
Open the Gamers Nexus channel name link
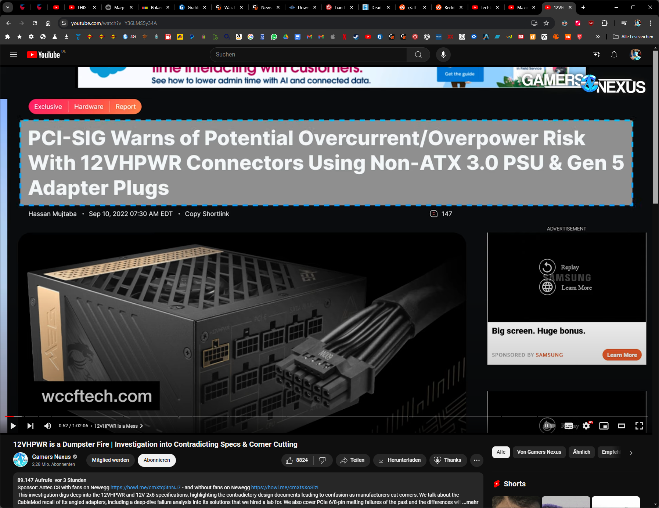51,457
